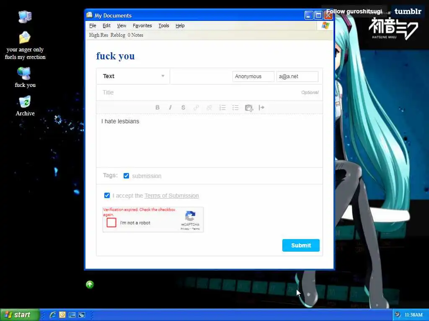Open the Edit menu

click(106, 25)
